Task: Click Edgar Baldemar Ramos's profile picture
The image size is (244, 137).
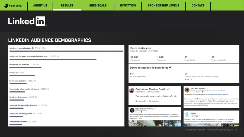Action: point(132,110)
